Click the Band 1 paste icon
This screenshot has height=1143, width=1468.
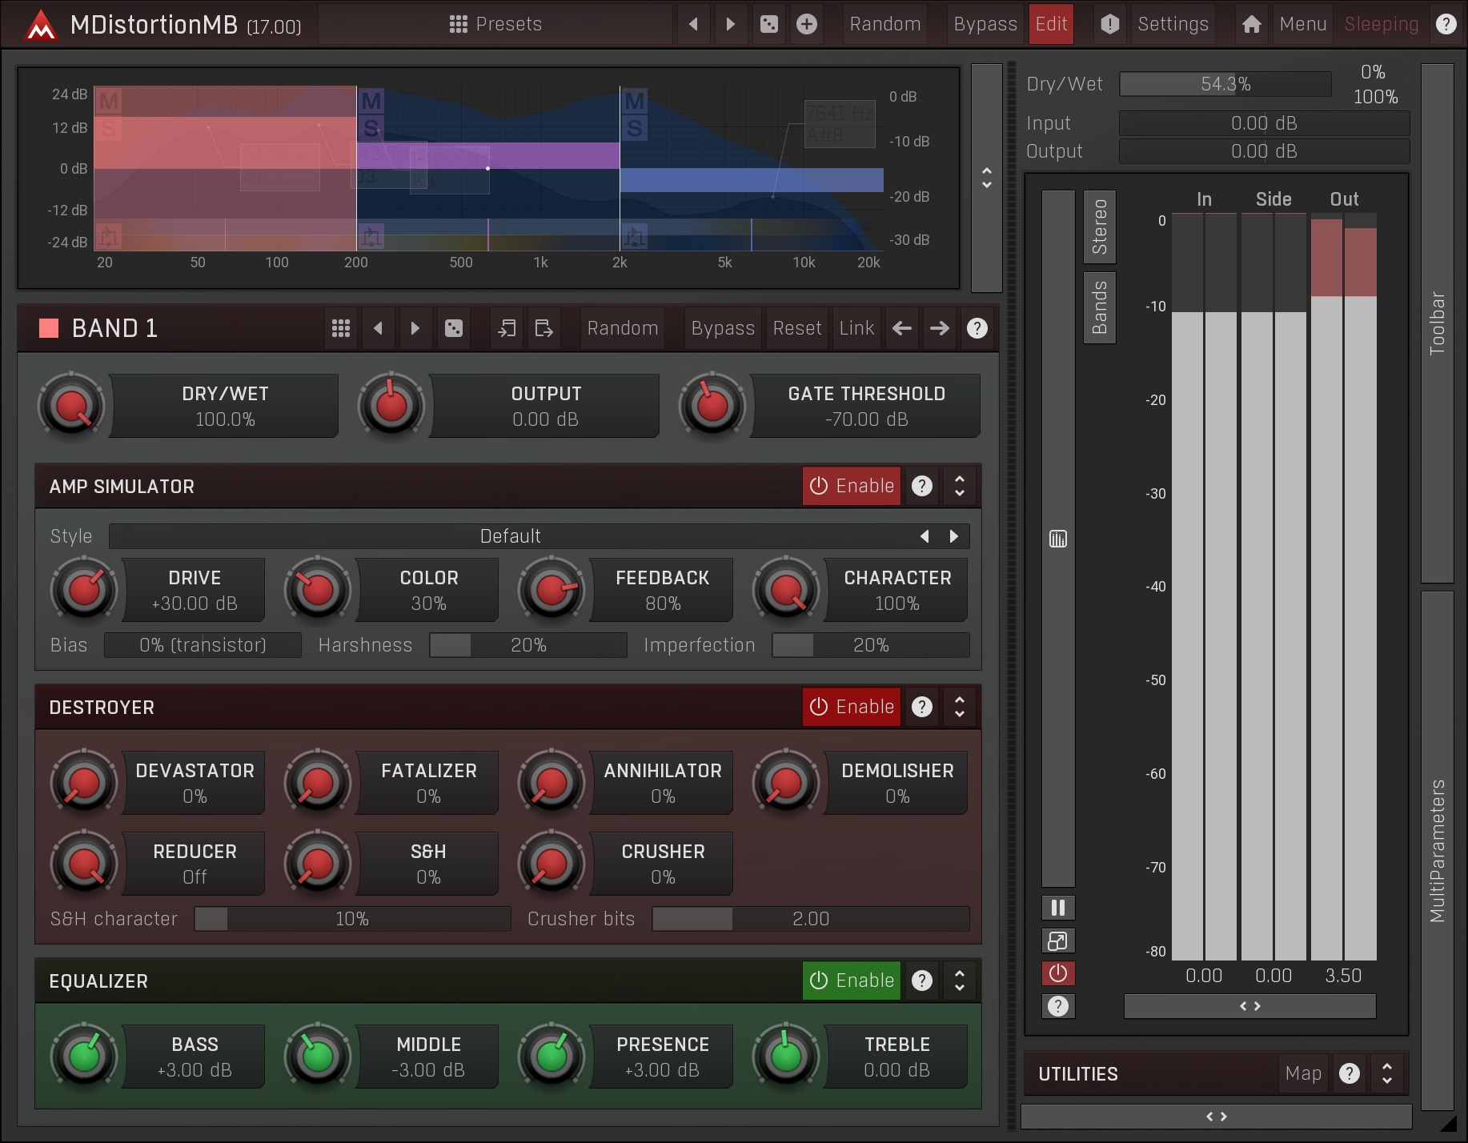(x=543, y=328)
